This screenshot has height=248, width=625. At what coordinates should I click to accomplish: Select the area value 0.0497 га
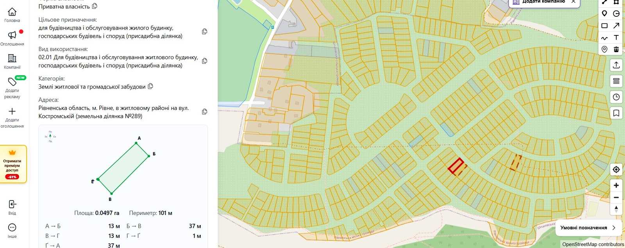107,213
